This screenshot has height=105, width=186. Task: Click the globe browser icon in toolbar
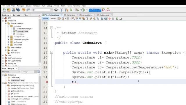56,10
